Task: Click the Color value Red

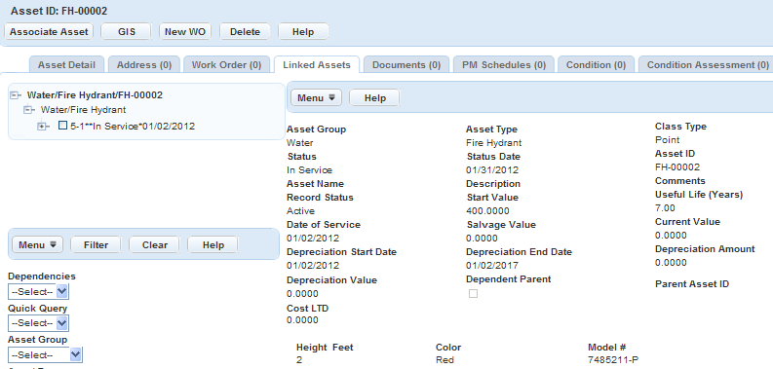Action: pos(444,359)
